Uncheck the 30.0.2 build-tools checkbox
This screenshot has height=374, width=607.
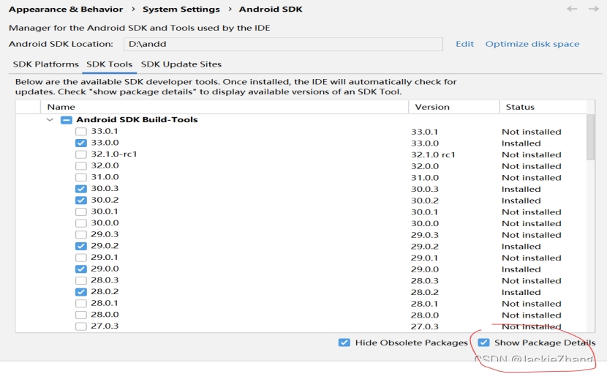(x=81, y=201)
